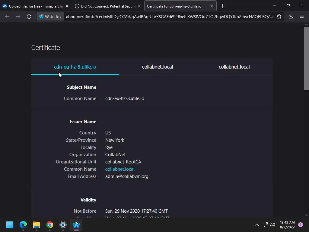Select the Certificate for cdn-eu-hz-8.ufile.io tab
309x232 pixels.
tap(174, 6)
